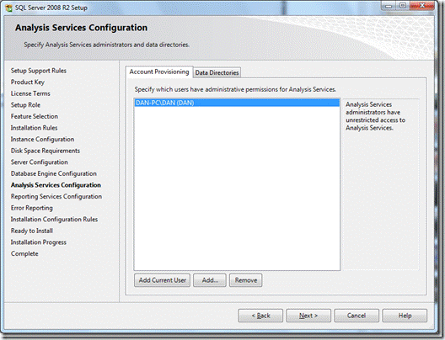Click Database Engine Configuration step
445x340 pixels.
pyautogui.click(x=54, y=173)
